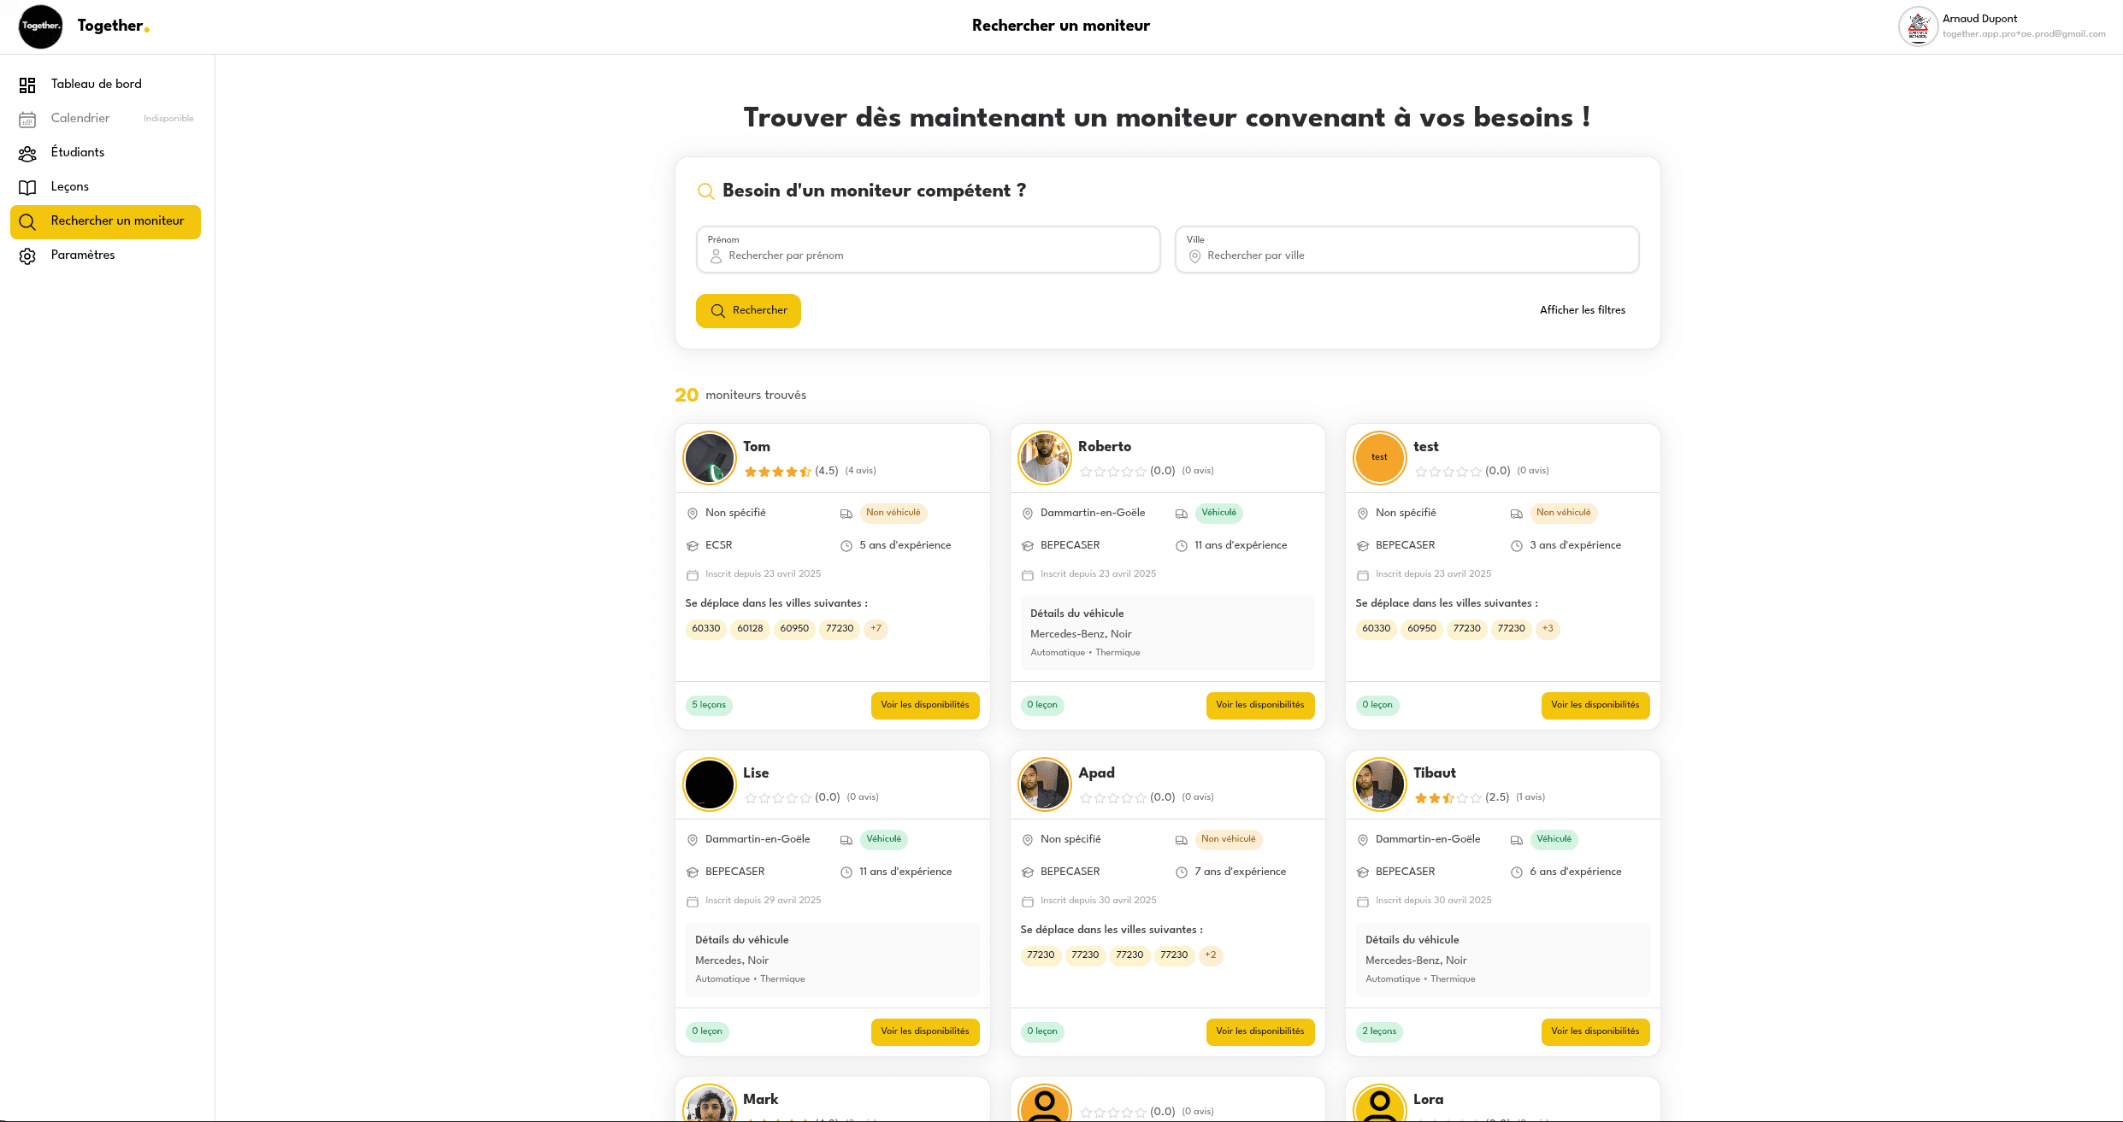Open Apad's disponibilités

(1260, 1032)
